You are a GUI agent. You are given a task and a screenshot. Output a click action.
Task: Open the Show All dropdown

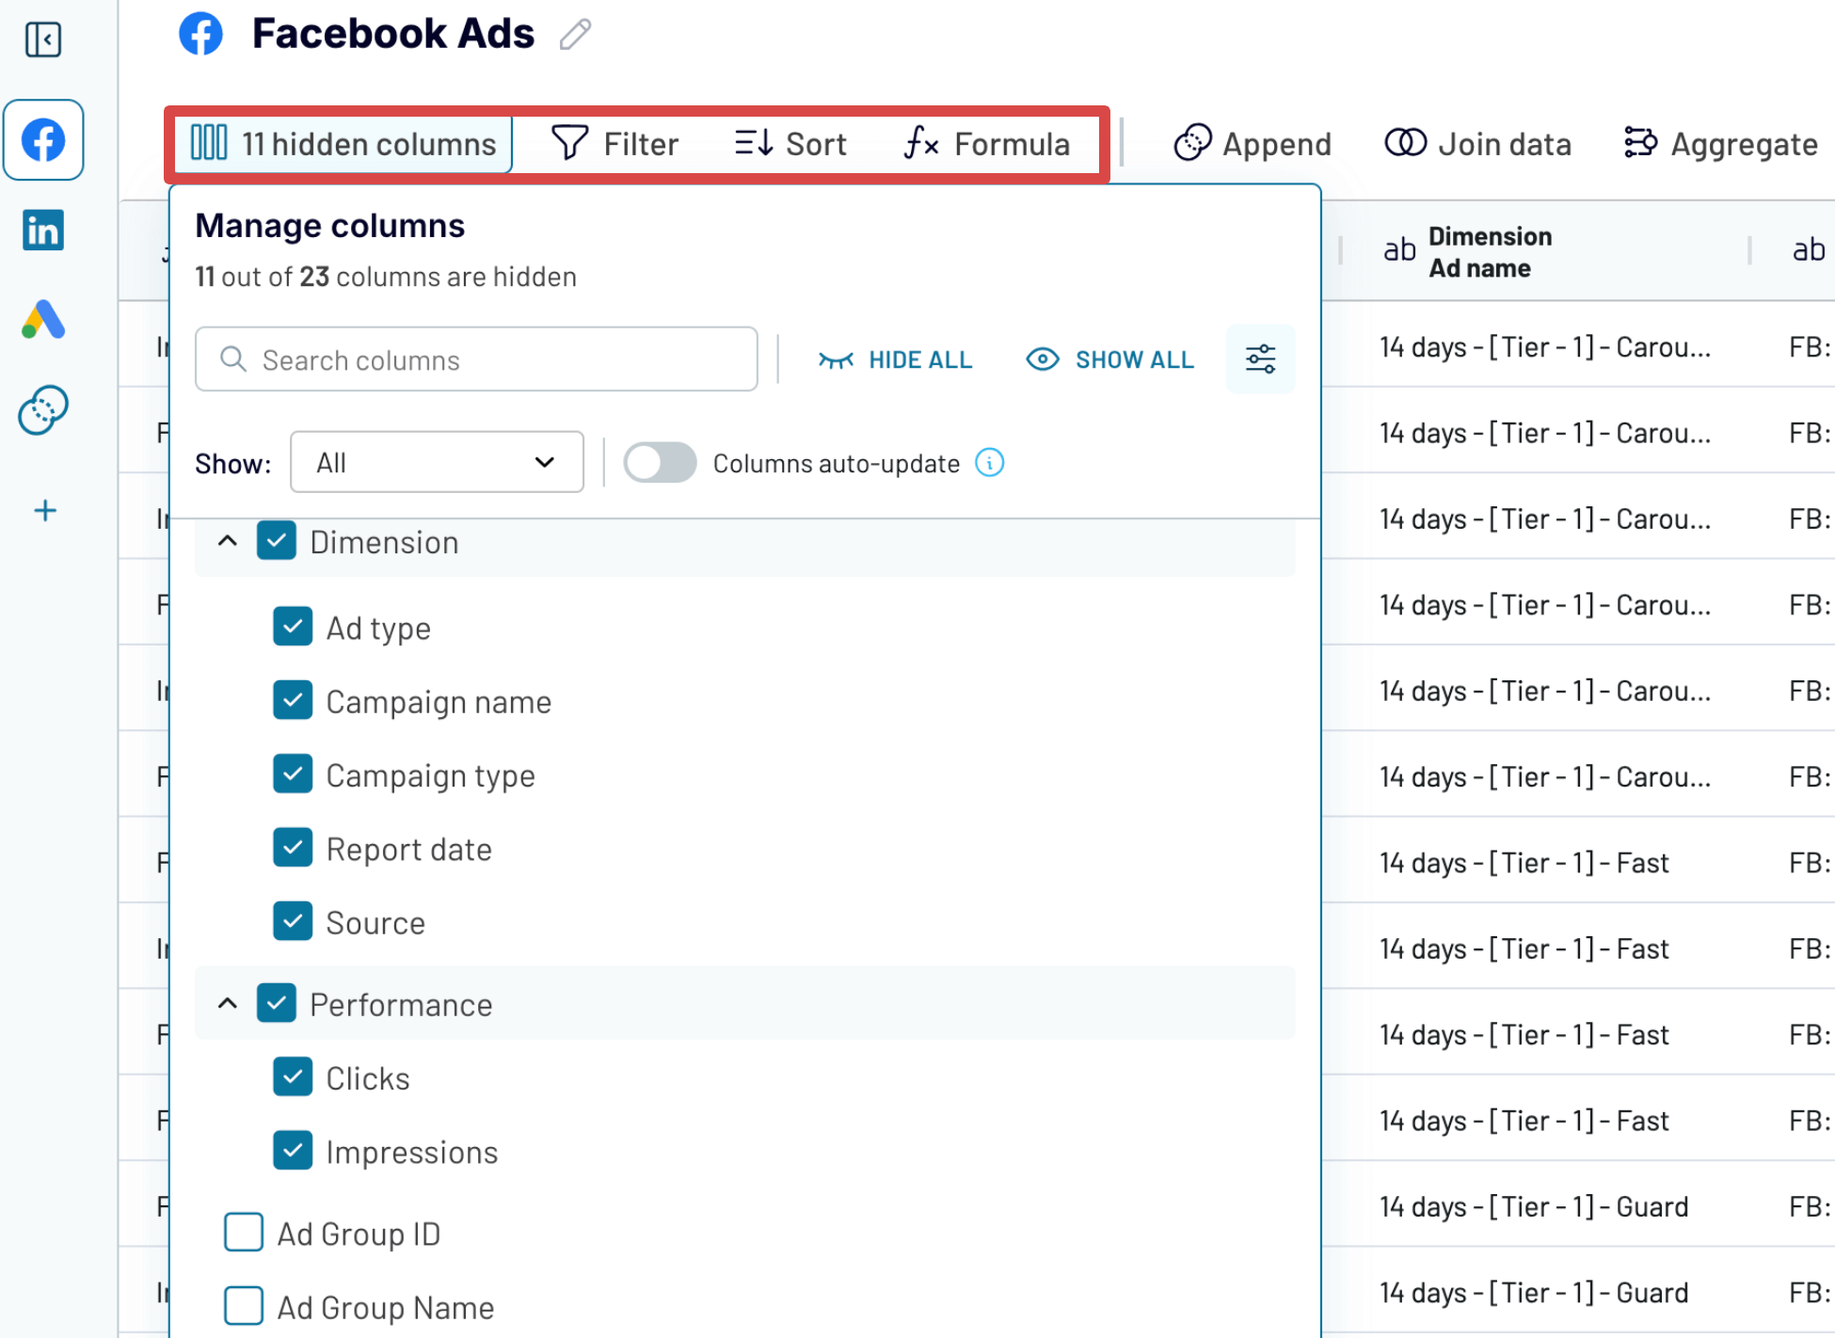click(437, 462)
